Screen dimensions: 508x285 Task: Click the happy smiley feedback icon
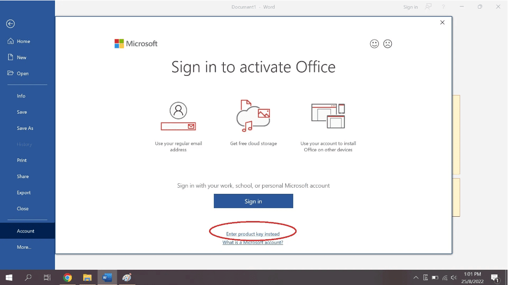pos(375,44)
